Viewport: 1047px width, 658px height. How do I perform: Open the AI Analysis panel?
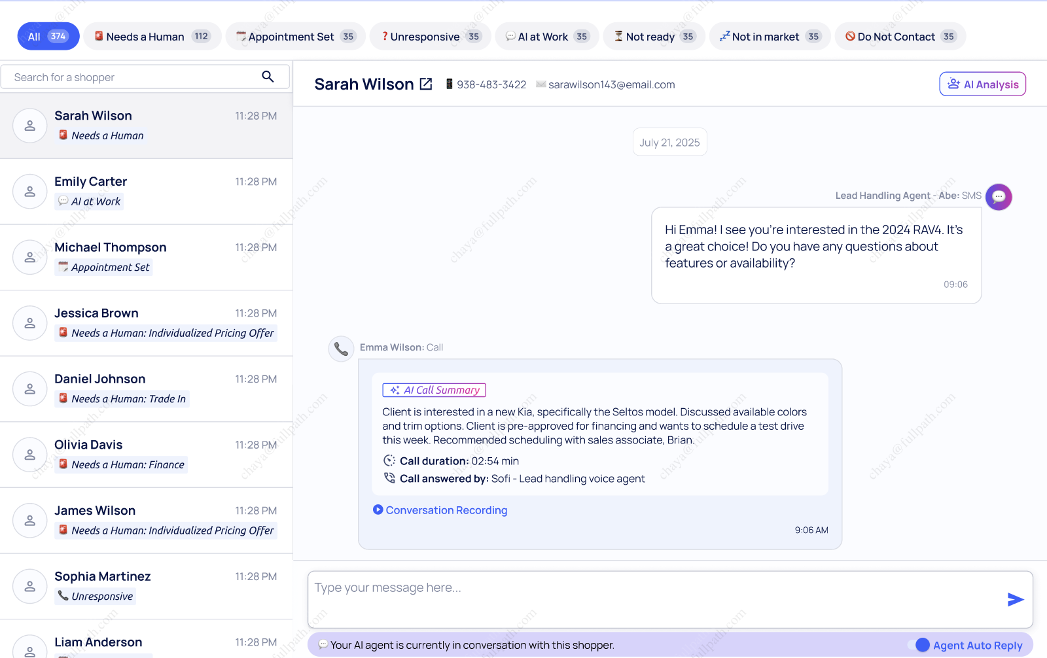[x=982, y=84]
